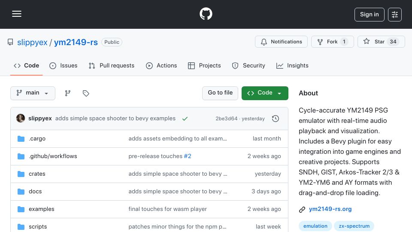Open the crates folder
The image size is (412, 232).
pos(37,174)
